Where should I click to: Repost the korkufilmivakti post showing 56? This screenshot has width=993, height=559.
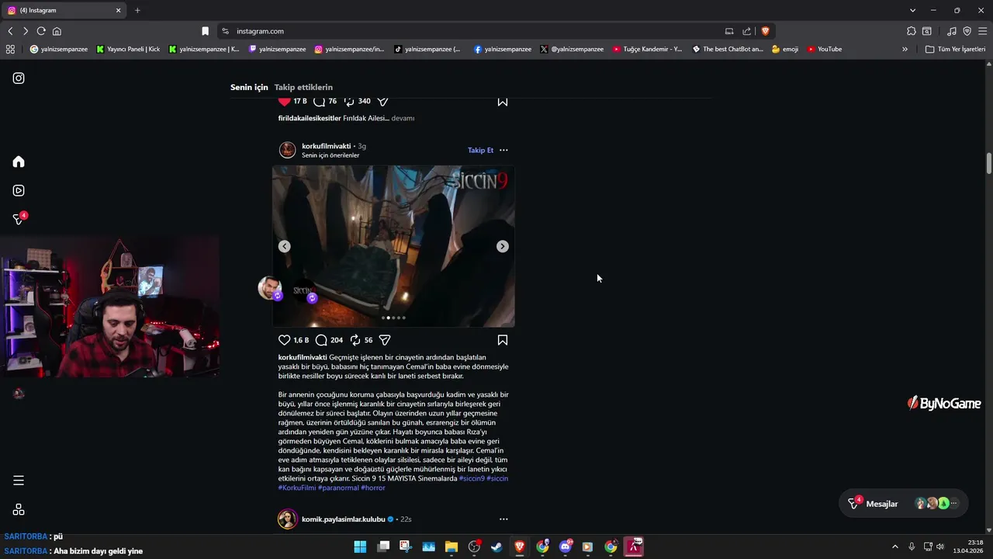pos(355,340)
